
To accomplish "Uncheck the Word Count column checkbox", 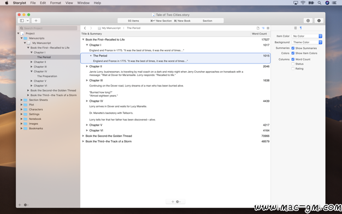I will pos(293,59).
